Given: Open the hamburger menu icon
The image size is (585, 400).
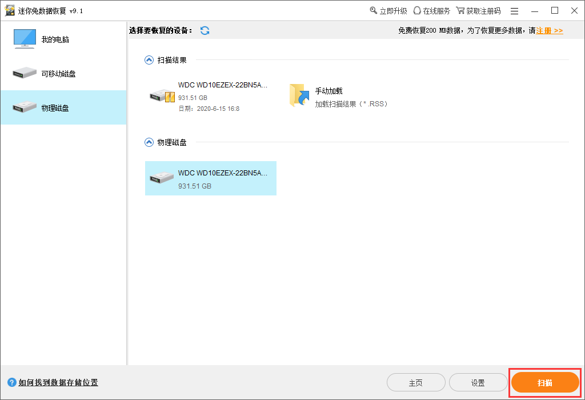Looking at the screenshot, I should click(x=515, y=11).
